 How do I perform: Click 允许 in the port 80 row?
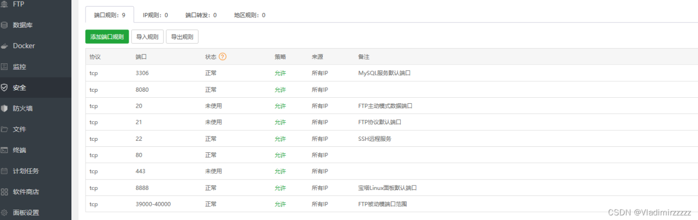click(280, 155)
